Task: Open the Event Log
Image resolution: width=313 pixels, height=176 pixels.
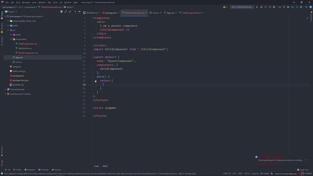Action: 302,170
